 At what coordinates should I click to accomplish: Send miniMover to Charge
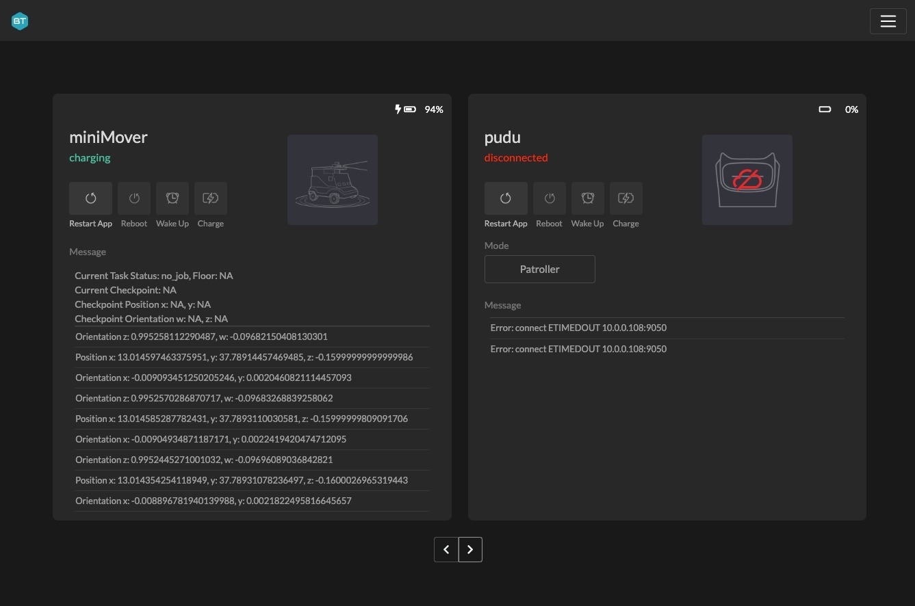point(211,198)
